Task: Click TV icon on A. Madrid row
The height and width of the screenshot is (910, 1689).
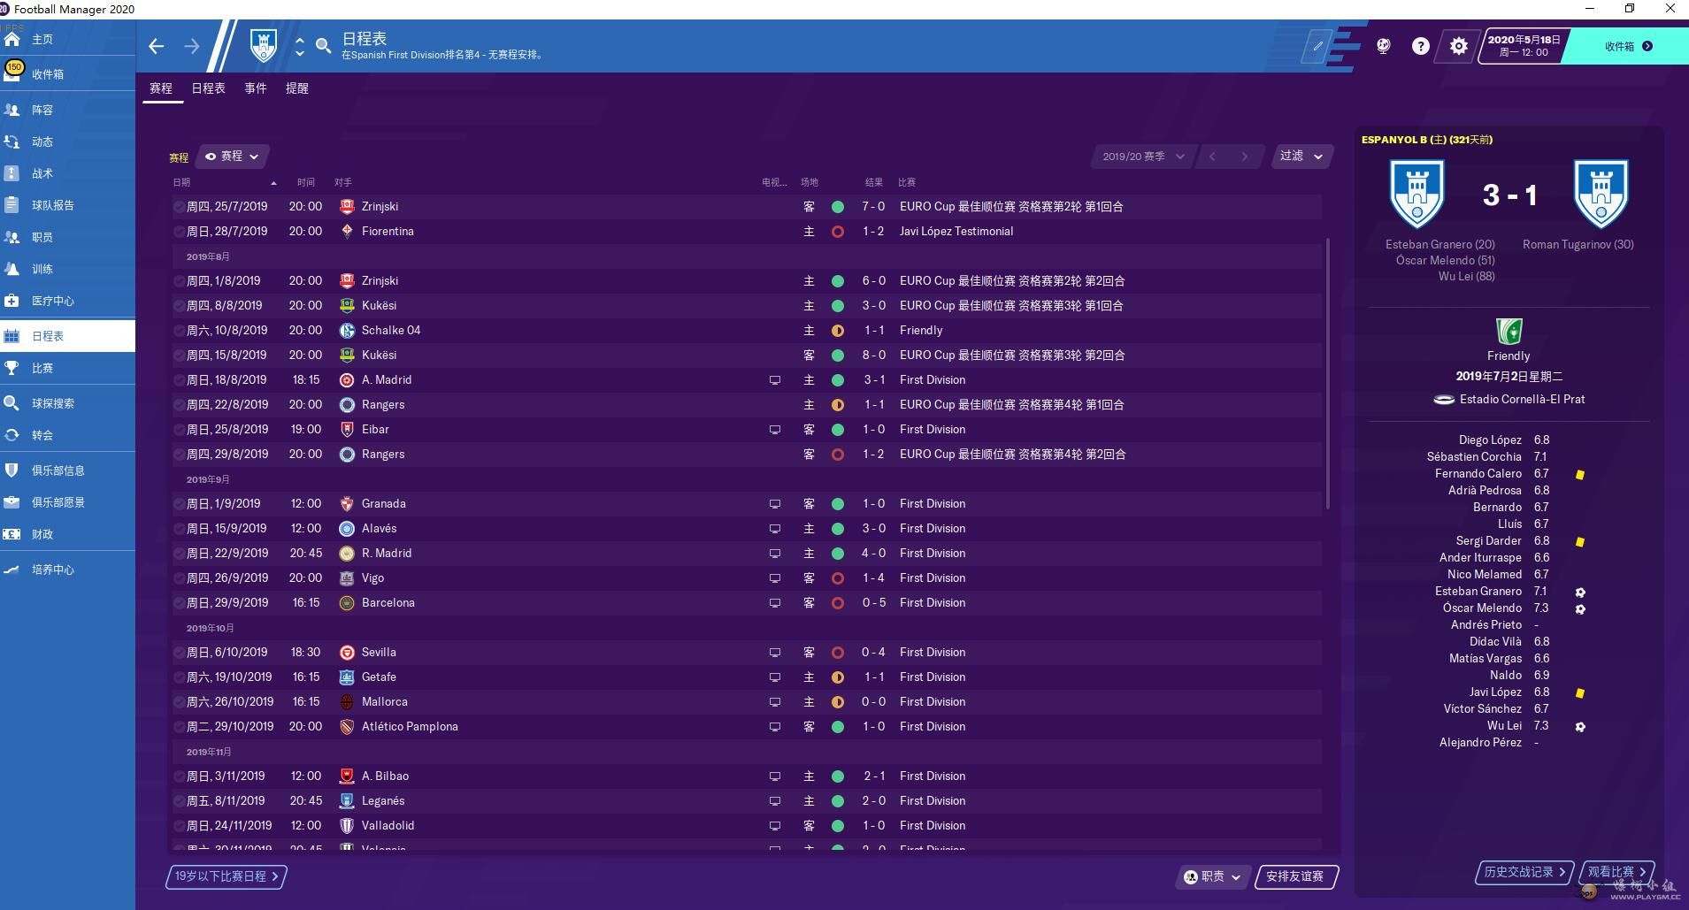Action: (774, 380)
